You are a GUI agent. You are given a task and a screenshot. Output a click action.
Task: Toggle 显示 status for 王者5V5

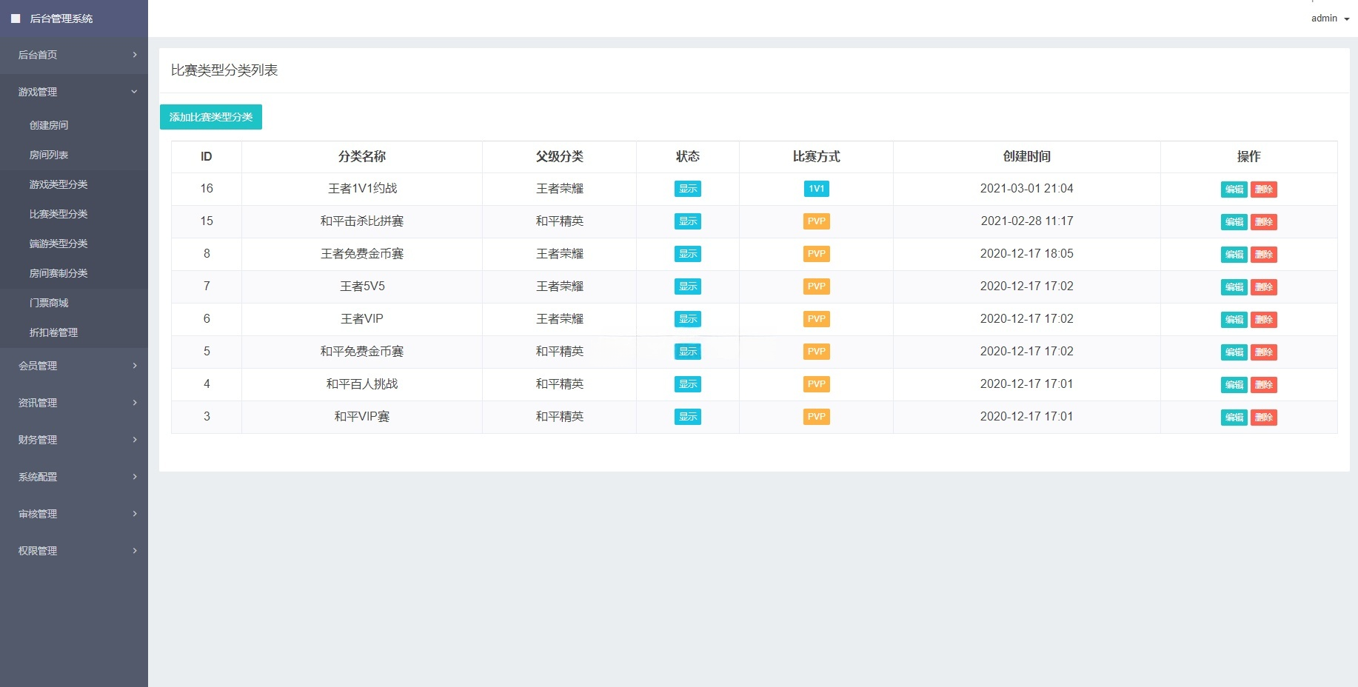tap(687, 286)
